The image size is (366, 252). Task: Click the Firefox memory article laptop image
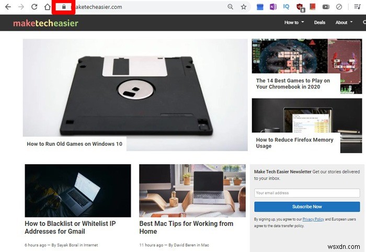coord(307,115)
